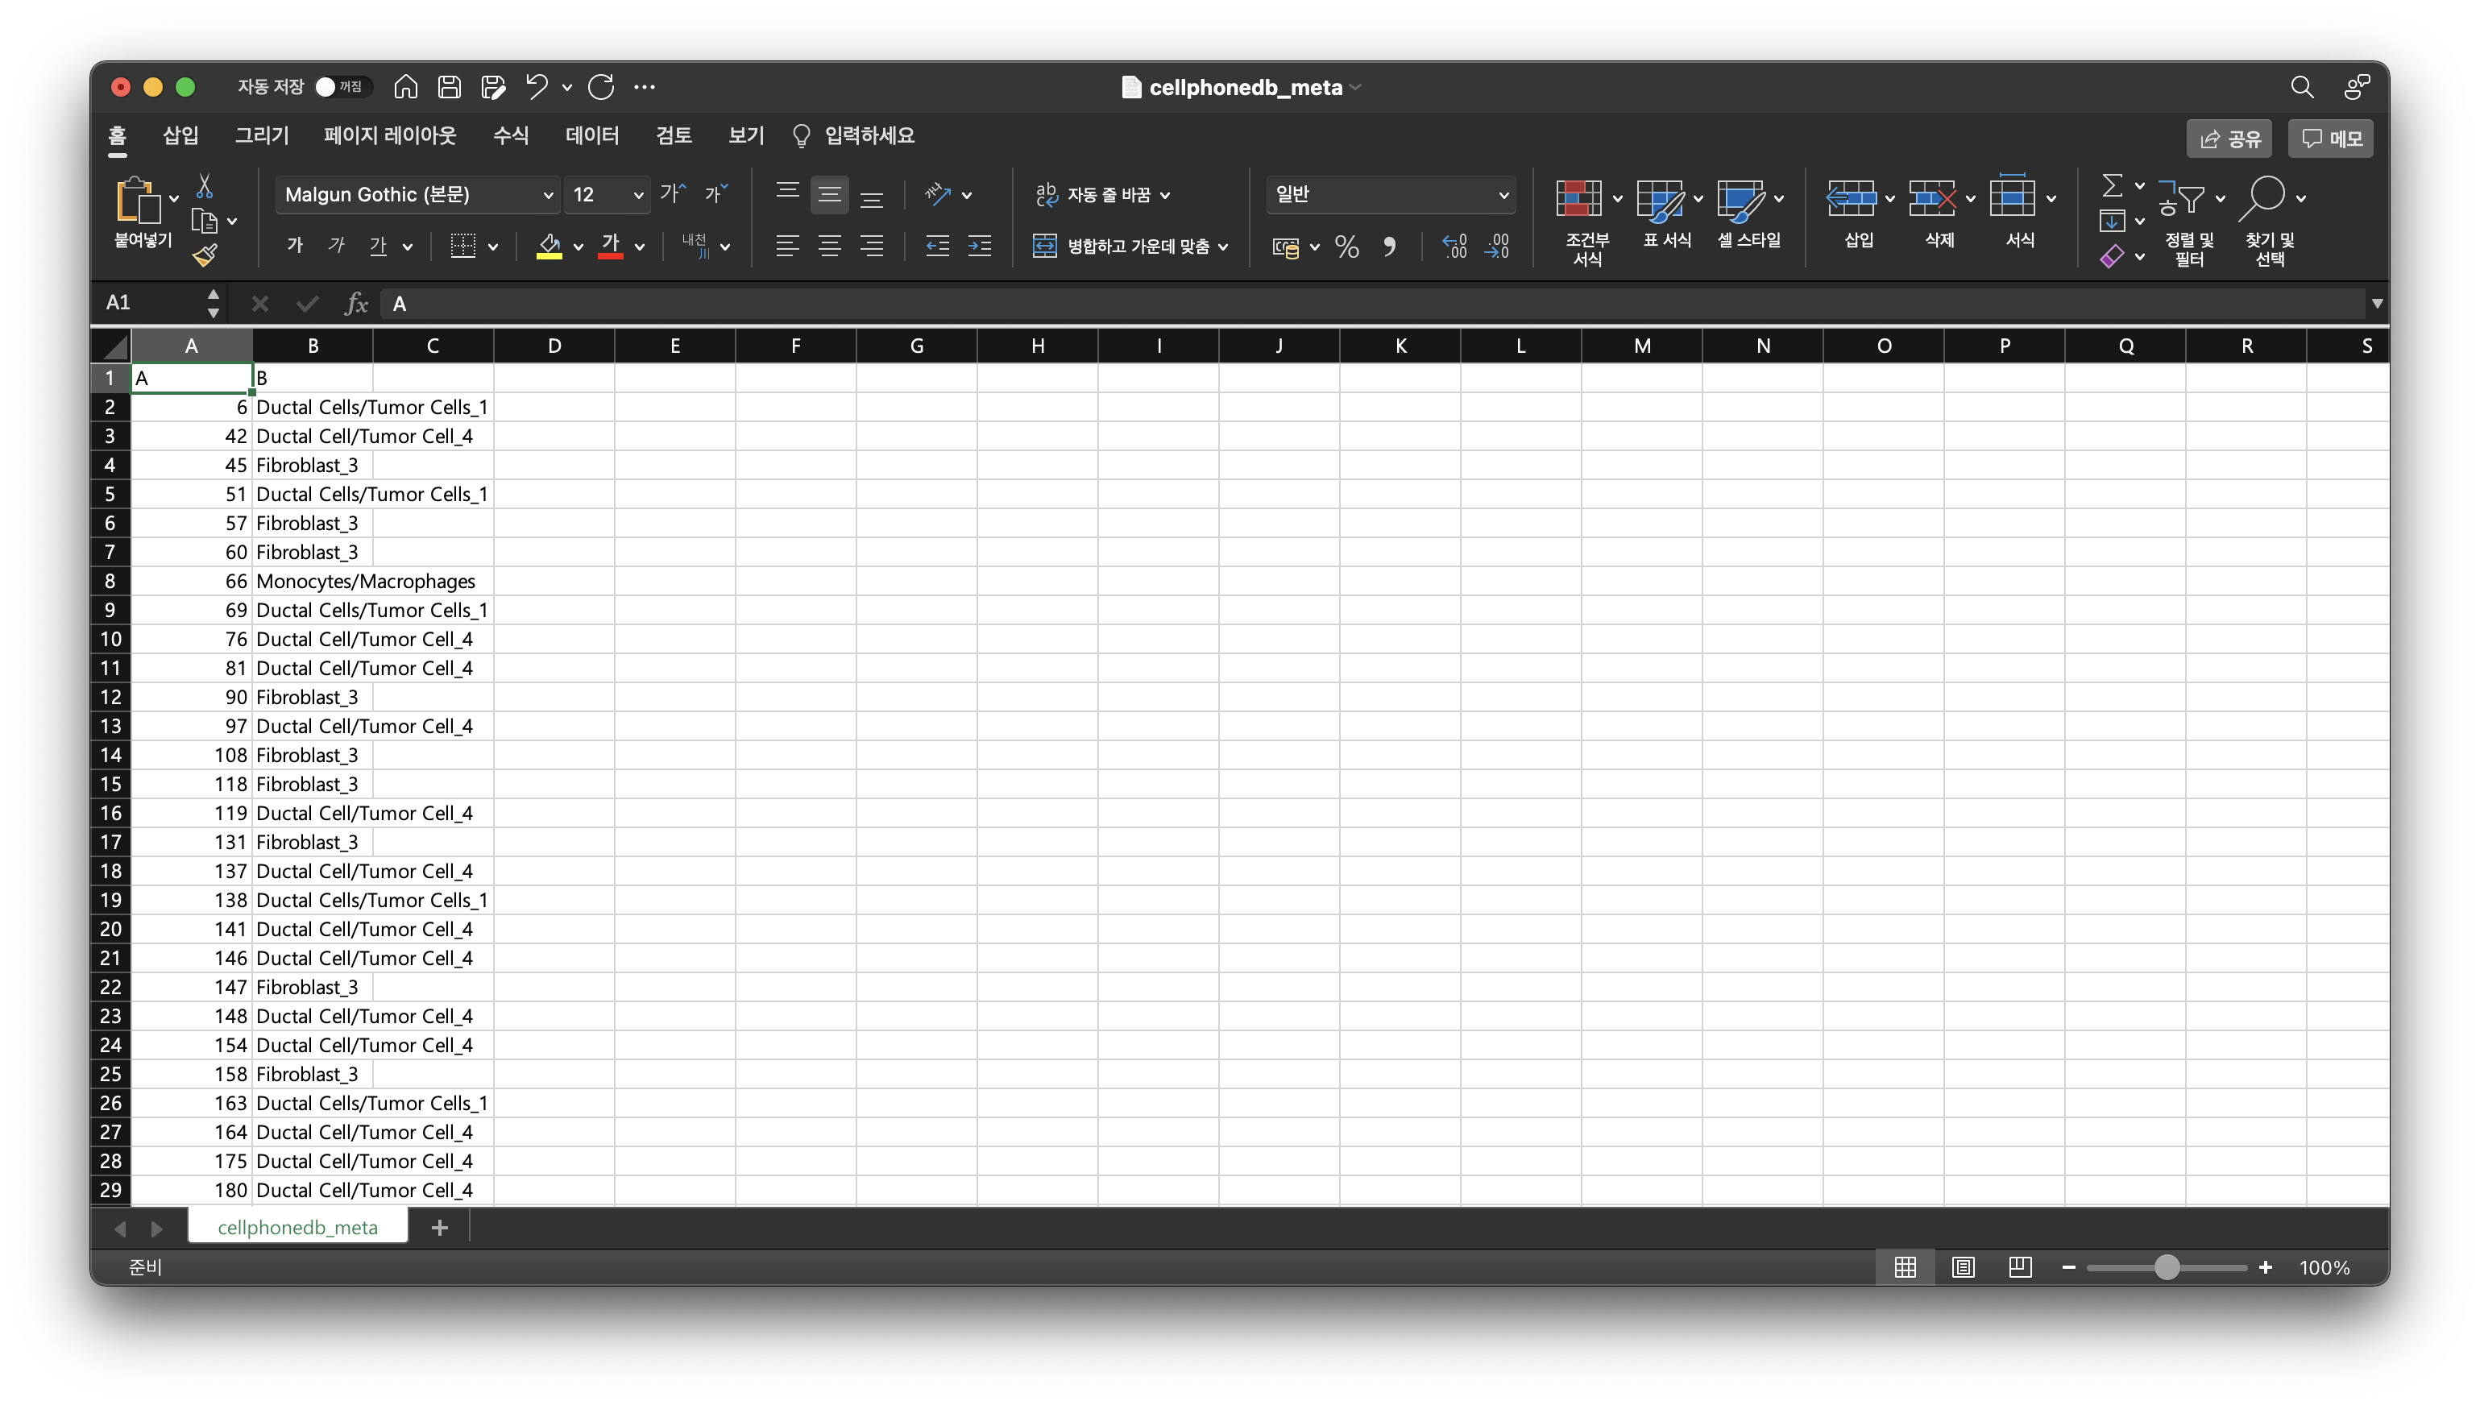
Task: Click the increase indent icon
Action: coord(980,247)
